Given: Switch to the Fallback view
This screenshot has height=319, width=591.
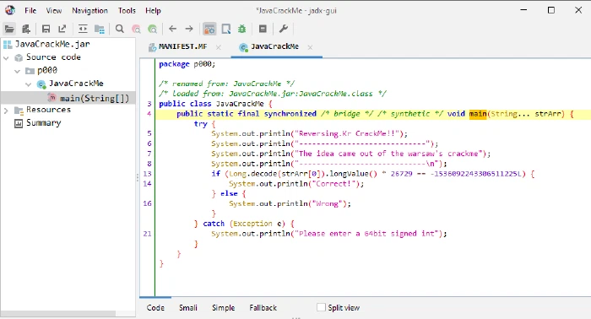Looking at the screenshot, I should (x=263, y=308).
